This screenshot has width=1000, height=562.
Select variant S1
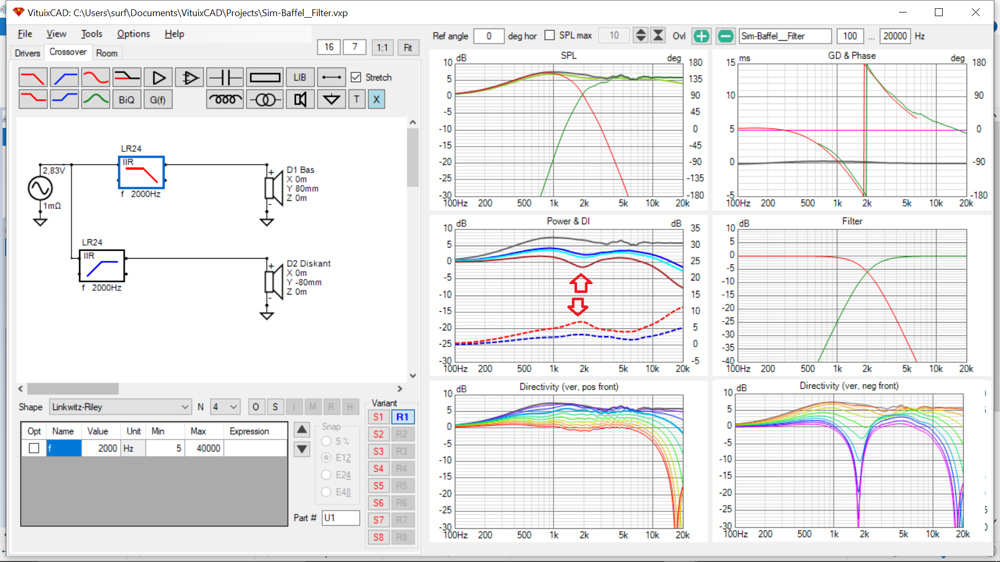point(379,417)
